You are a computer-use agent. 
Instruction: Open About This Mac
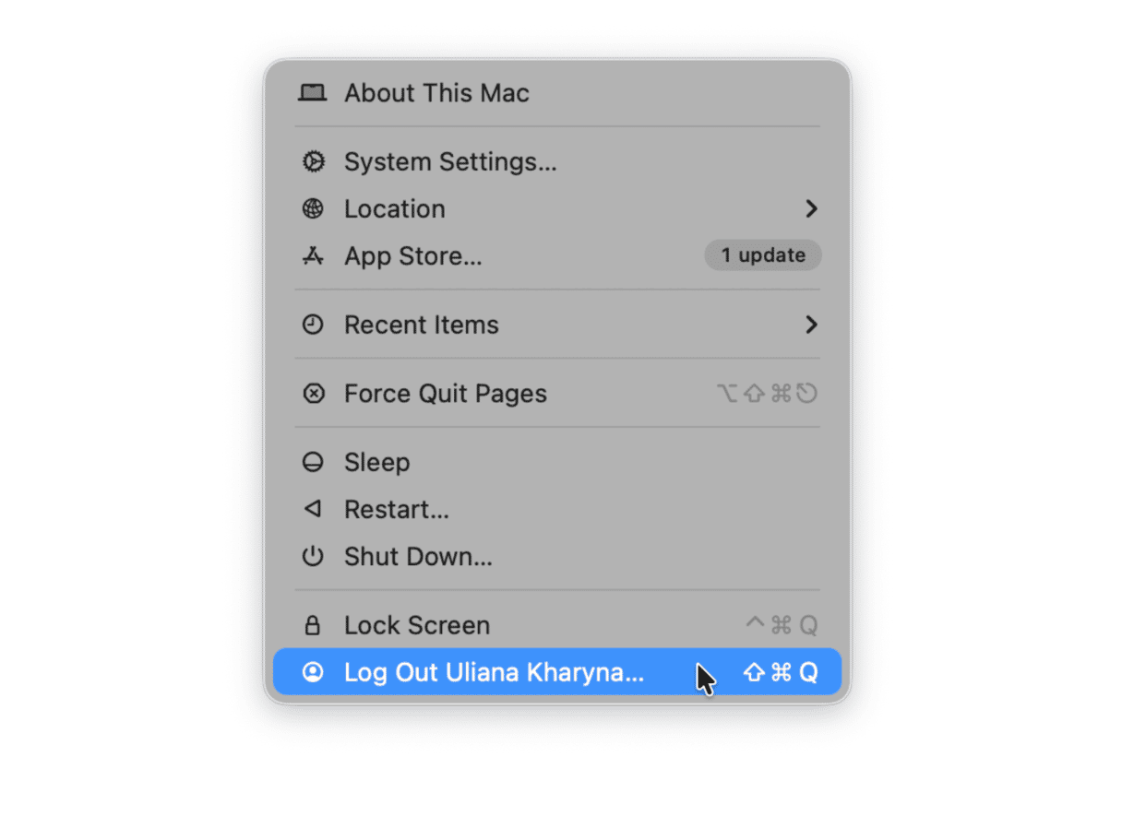(x=436, y=93)
